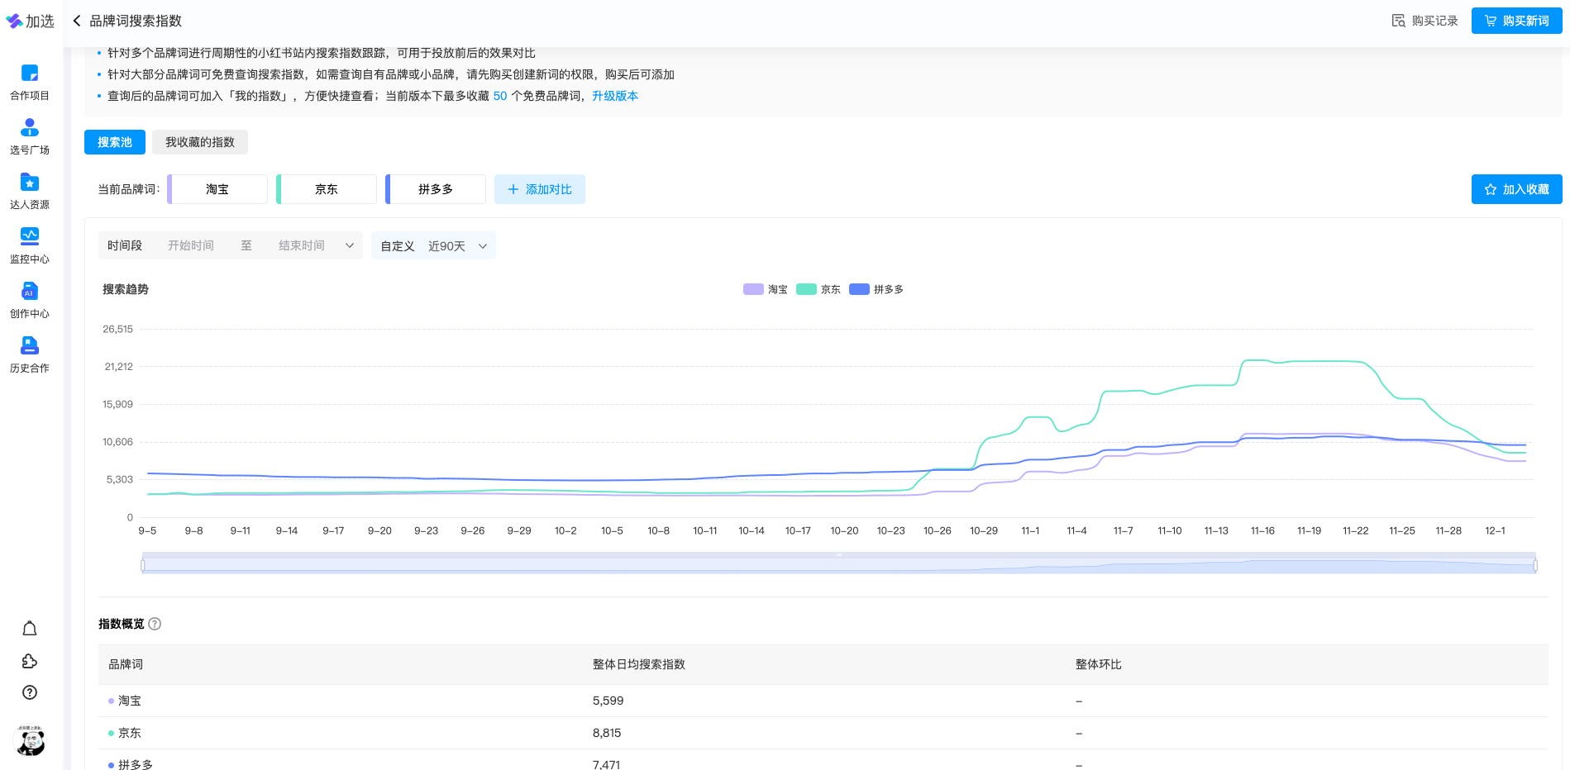Click the 11-16 axis label
This screenshot has width=1570, height=770.
point(1262,530)
